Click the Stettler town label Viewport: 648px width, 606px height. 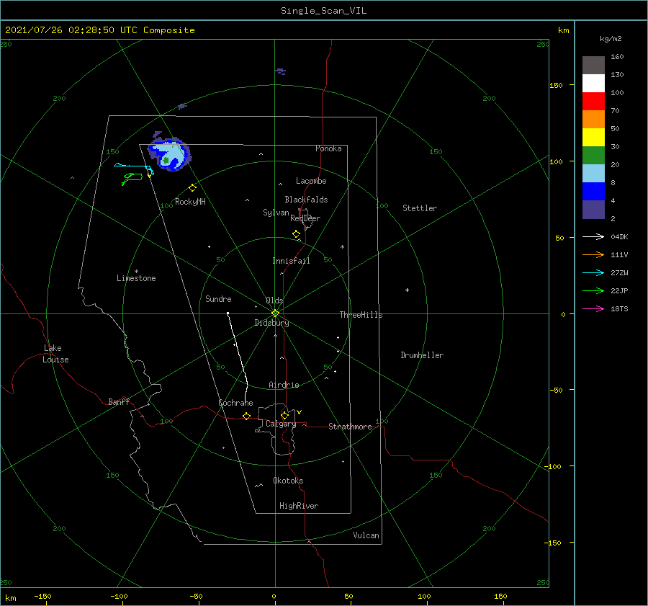420,208
